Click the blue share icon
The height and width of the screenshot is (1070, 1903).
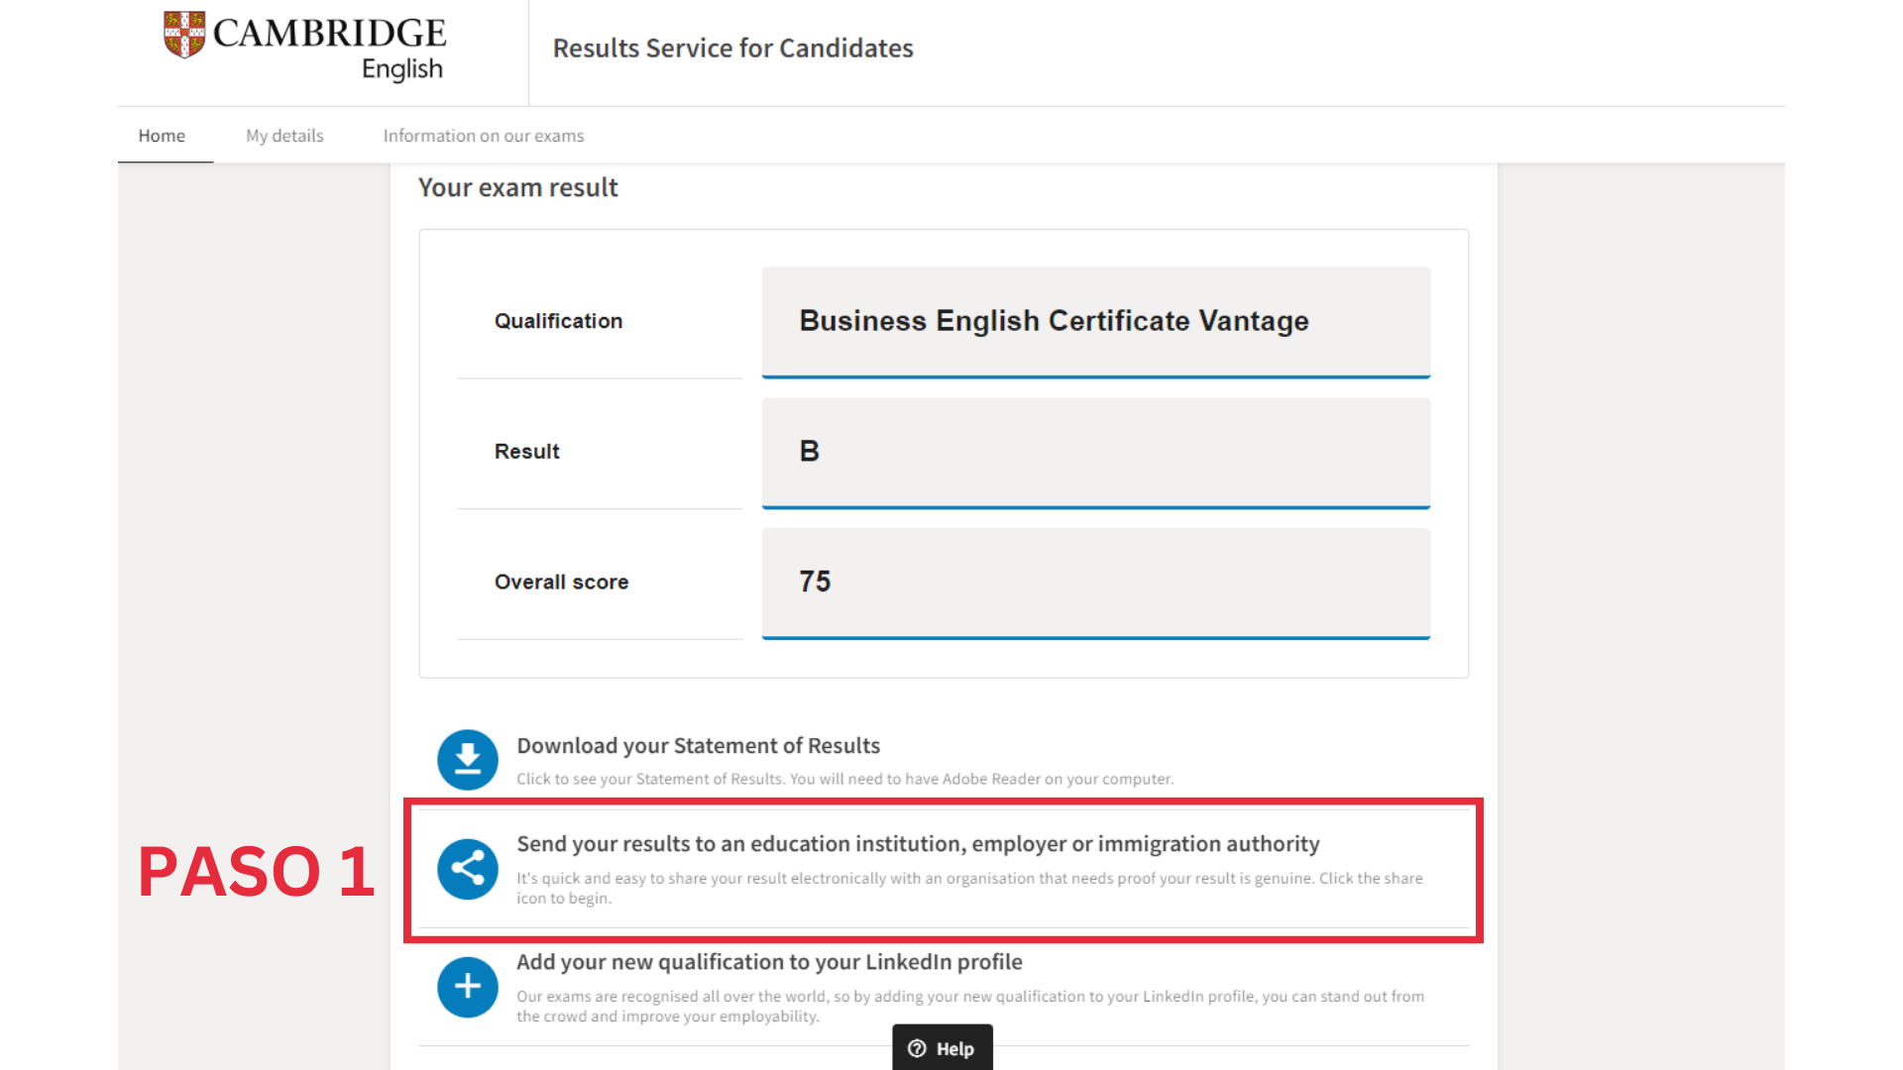pos(467,869)
